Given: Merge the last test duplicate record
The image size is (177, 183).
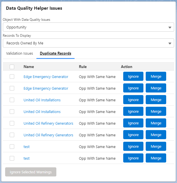Looking at the screenshot, I should click(156, 158).
